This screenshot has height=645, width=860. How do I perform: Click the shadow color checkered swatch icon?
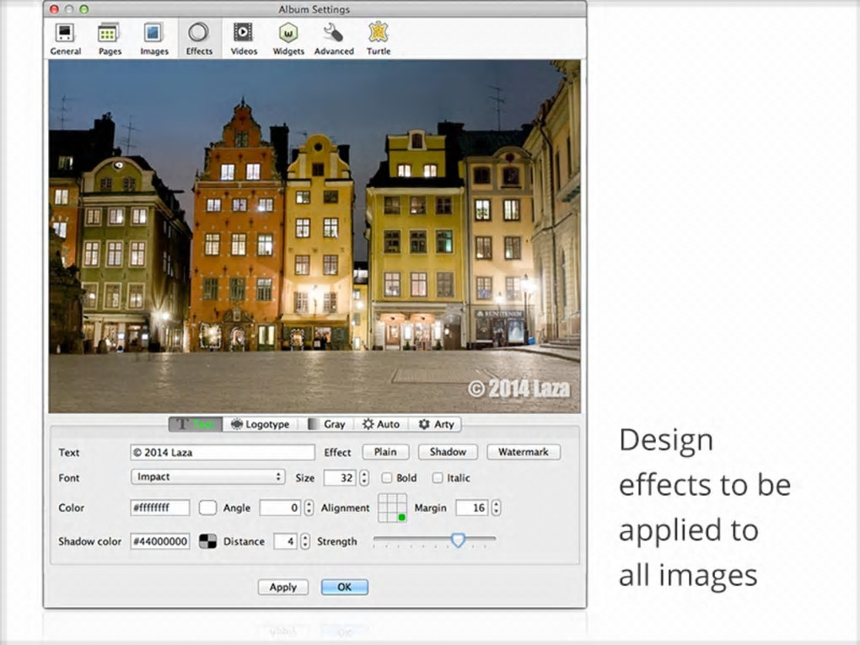click(x=207, y=541)
